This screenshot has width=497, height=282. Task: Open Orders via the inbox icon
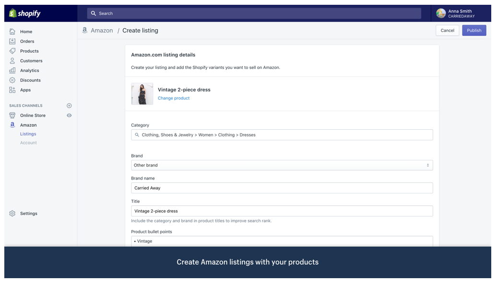(12, 41)
